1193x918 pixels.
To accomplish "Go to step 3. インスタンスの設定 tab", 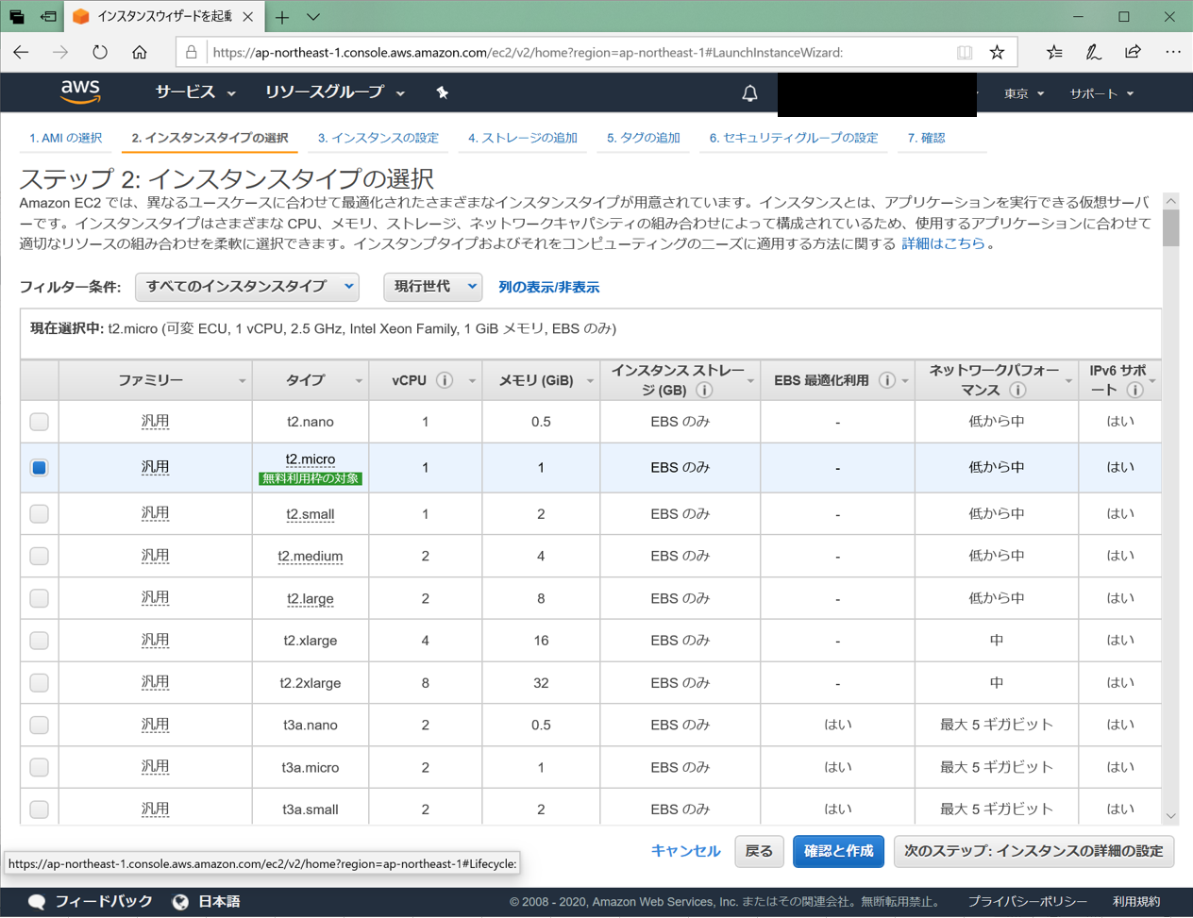I will pyautogui.click(x=378, y=138).
